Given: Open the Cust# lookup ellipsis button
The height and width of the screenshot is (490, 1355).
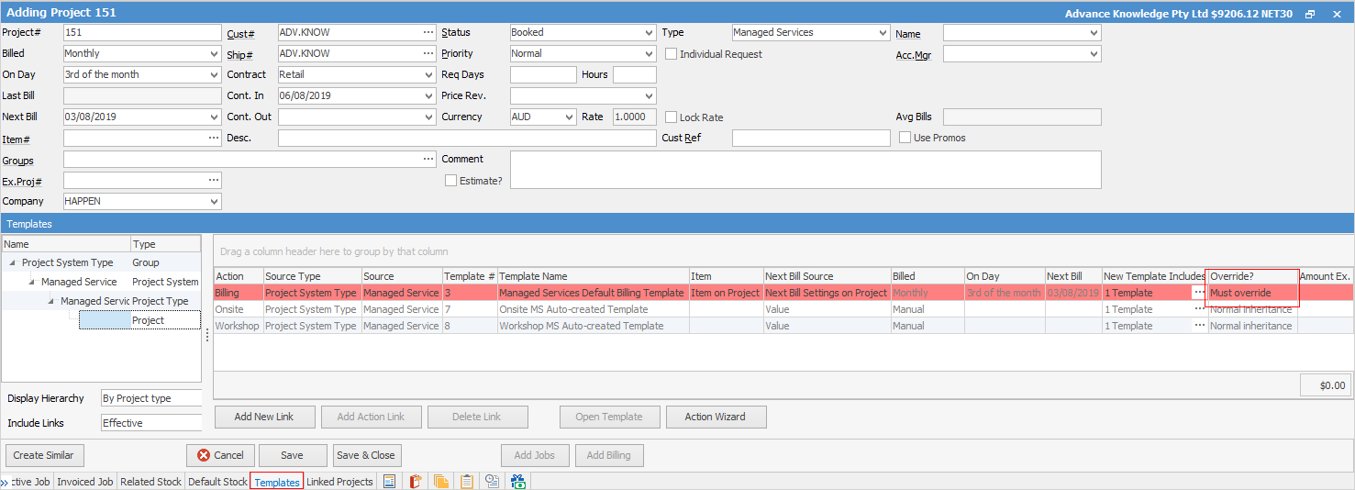Looking at the screenshot, I should coord(428,32).
